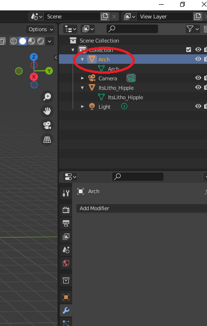Click the negative Y green gizmo circle
Viewport: 207px width, 326px height.
tap(19, 71)
